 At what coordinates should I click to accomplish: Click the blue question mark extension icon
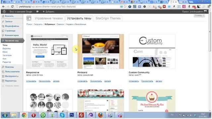pos(130,7)
